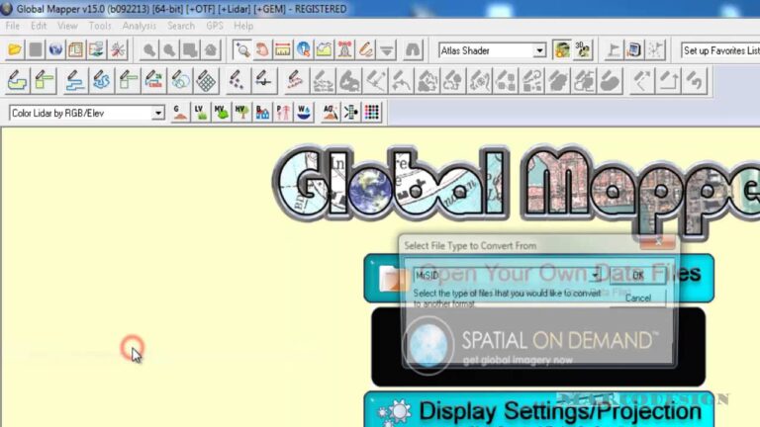Image resolution: width=760 pixels, height=427 pixels.
Task: Select the Digitizer pencil tool
Action: point(365,49)
